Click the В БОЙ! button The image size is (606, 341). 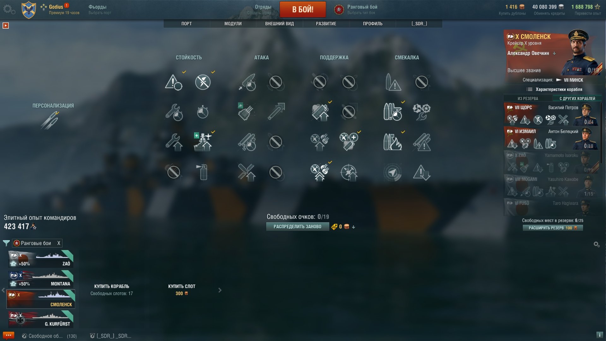(x=303, y=9)
